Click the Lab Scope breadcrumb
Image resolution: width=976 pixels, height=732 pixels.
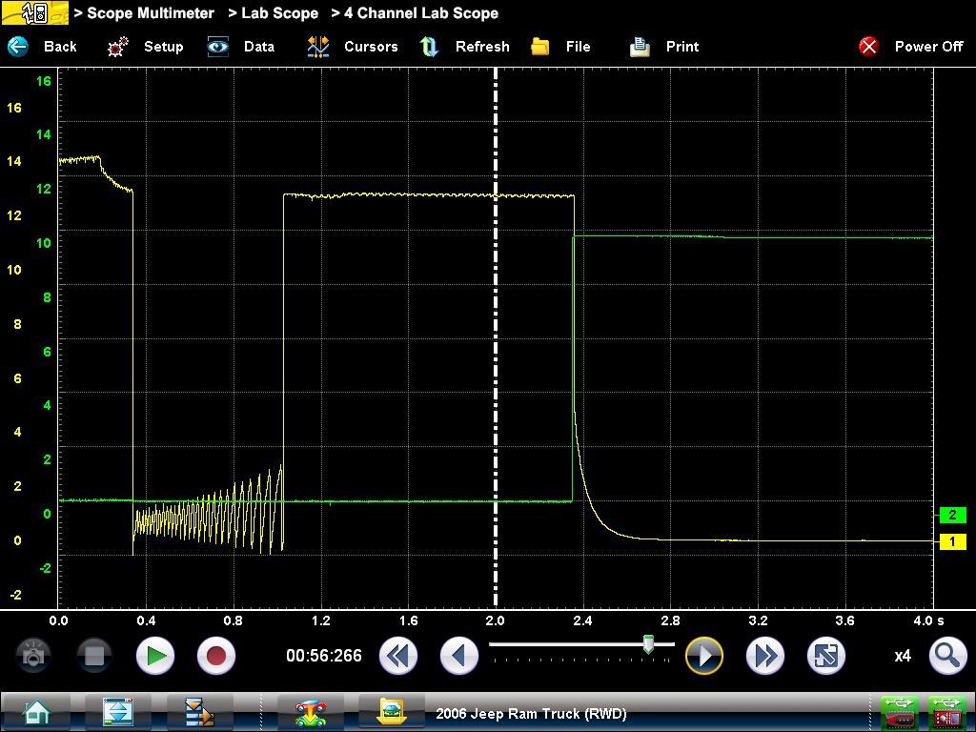[x=274, y=13]
